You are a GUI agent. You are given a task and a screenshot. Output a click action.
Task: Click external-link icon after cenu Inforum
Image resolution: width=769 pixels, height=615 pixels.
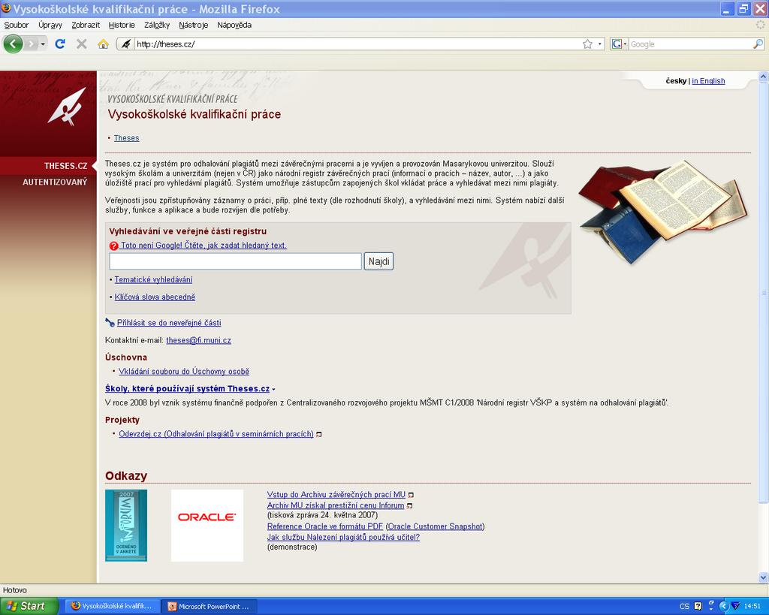(x=409, y=506)
